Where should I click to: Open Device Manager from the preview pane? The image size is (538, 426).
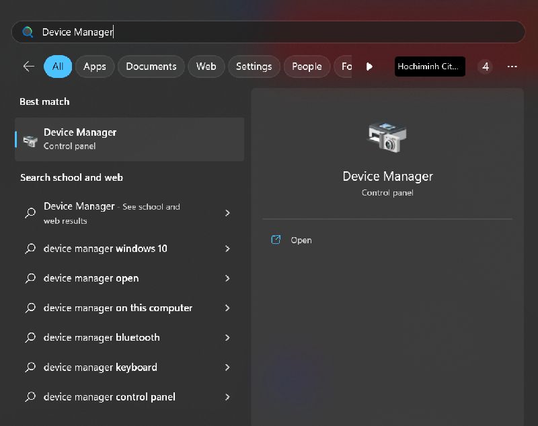[301, 240]
